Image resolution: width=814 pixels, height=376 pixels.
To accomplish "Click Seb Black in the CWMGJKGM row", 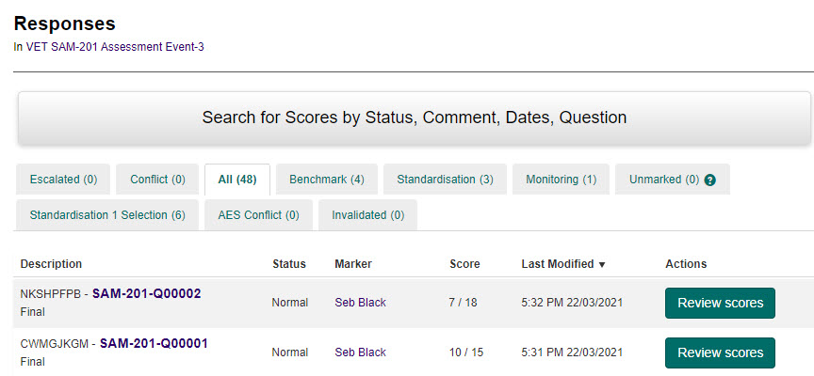I will click(x=360, y=352).
